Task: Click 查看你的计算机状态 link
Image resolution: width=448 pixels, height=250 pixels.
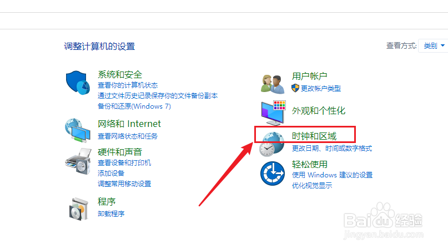Action: [x=128, y=85]
